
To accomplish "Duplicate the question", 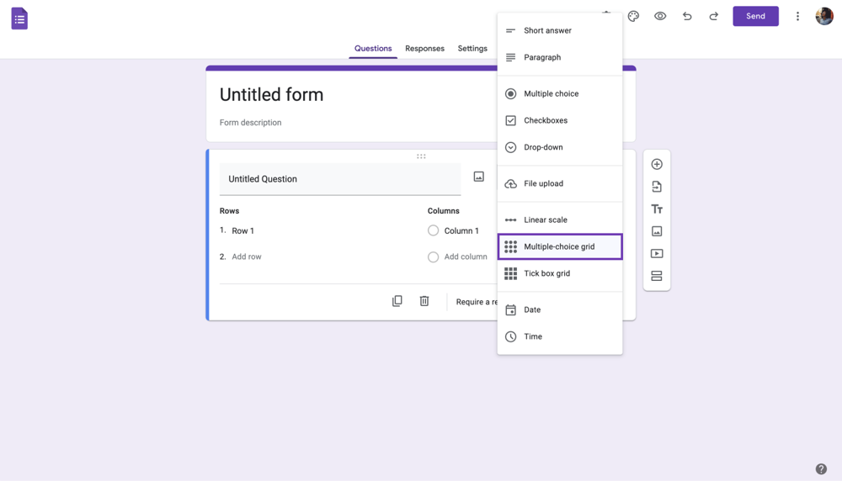I will pyautogui.click(x=397, y=301).
